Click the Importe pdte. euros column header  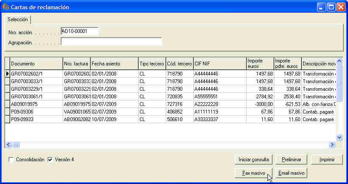pyautogui.click(x=288, y=64)
